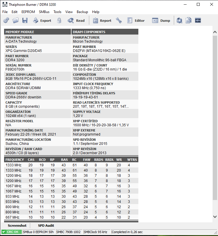Click the MEMORY MODULE column header

point(37,32)
